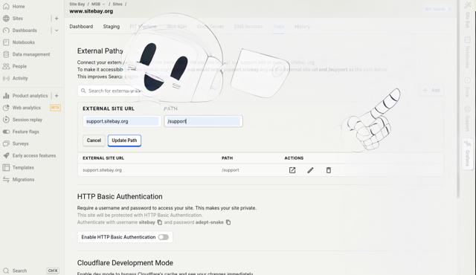Viewport: 476px width, 275px height.
Task: Focus the External Site URL field
Action: [x=122, y=121]
